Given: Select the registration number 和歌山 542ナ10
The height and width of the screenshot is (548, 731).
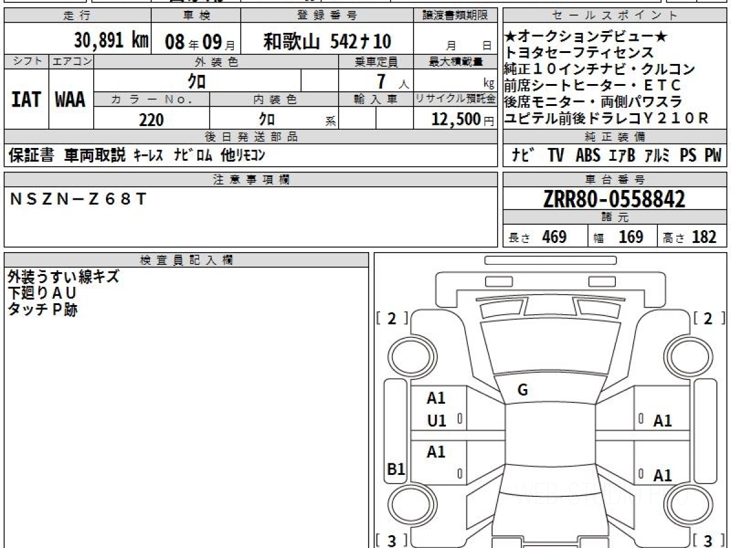Looking at the screenshot, I should click(x=327, y=41).
